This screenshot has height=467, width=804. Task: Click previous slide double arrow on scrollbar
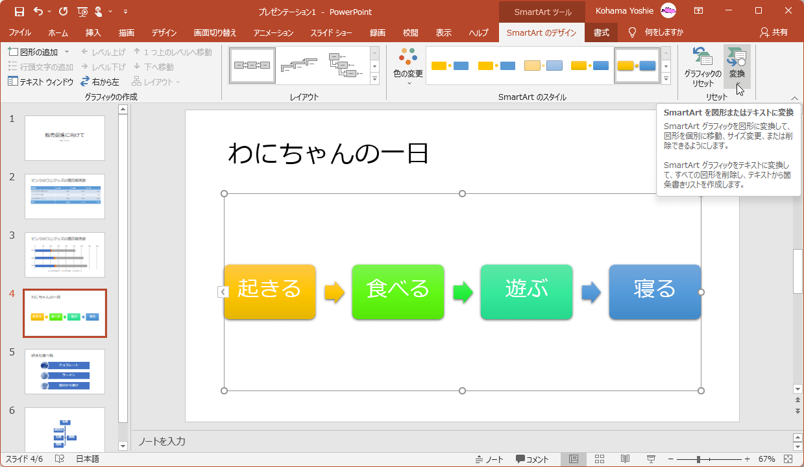(x=798, y=401)
